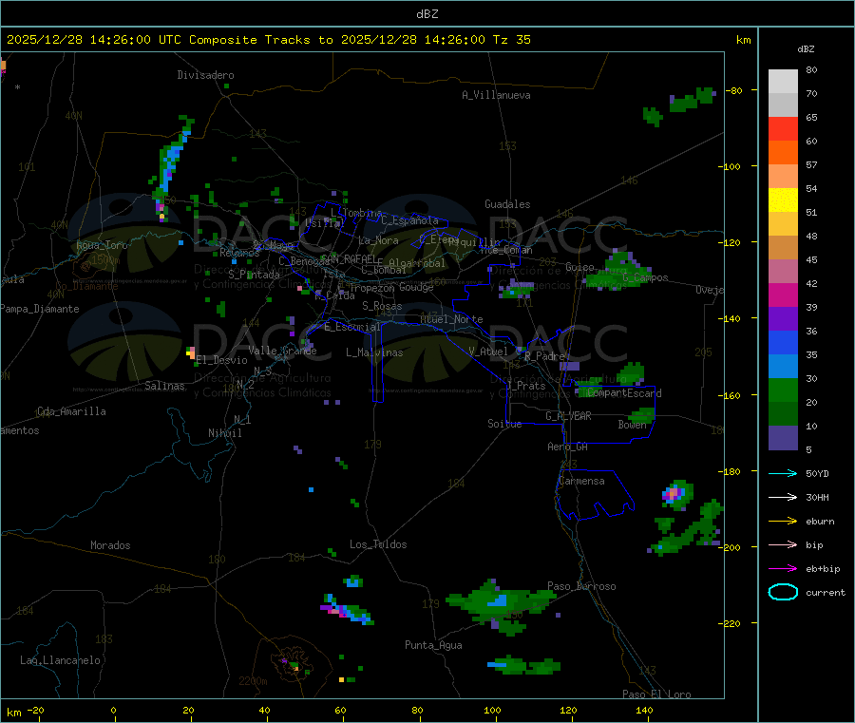855x723 pixels.
Task: Click the yellow eburn arrow legend icon
Action: point(783,521)
